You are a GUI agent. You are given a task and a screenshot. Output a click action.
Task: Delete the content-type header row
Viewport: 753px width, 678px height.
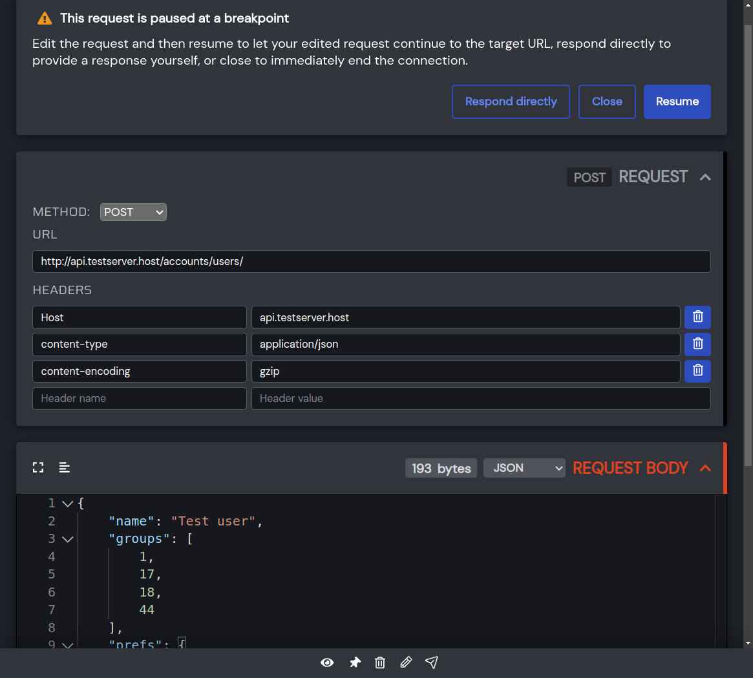coord(697,344)
